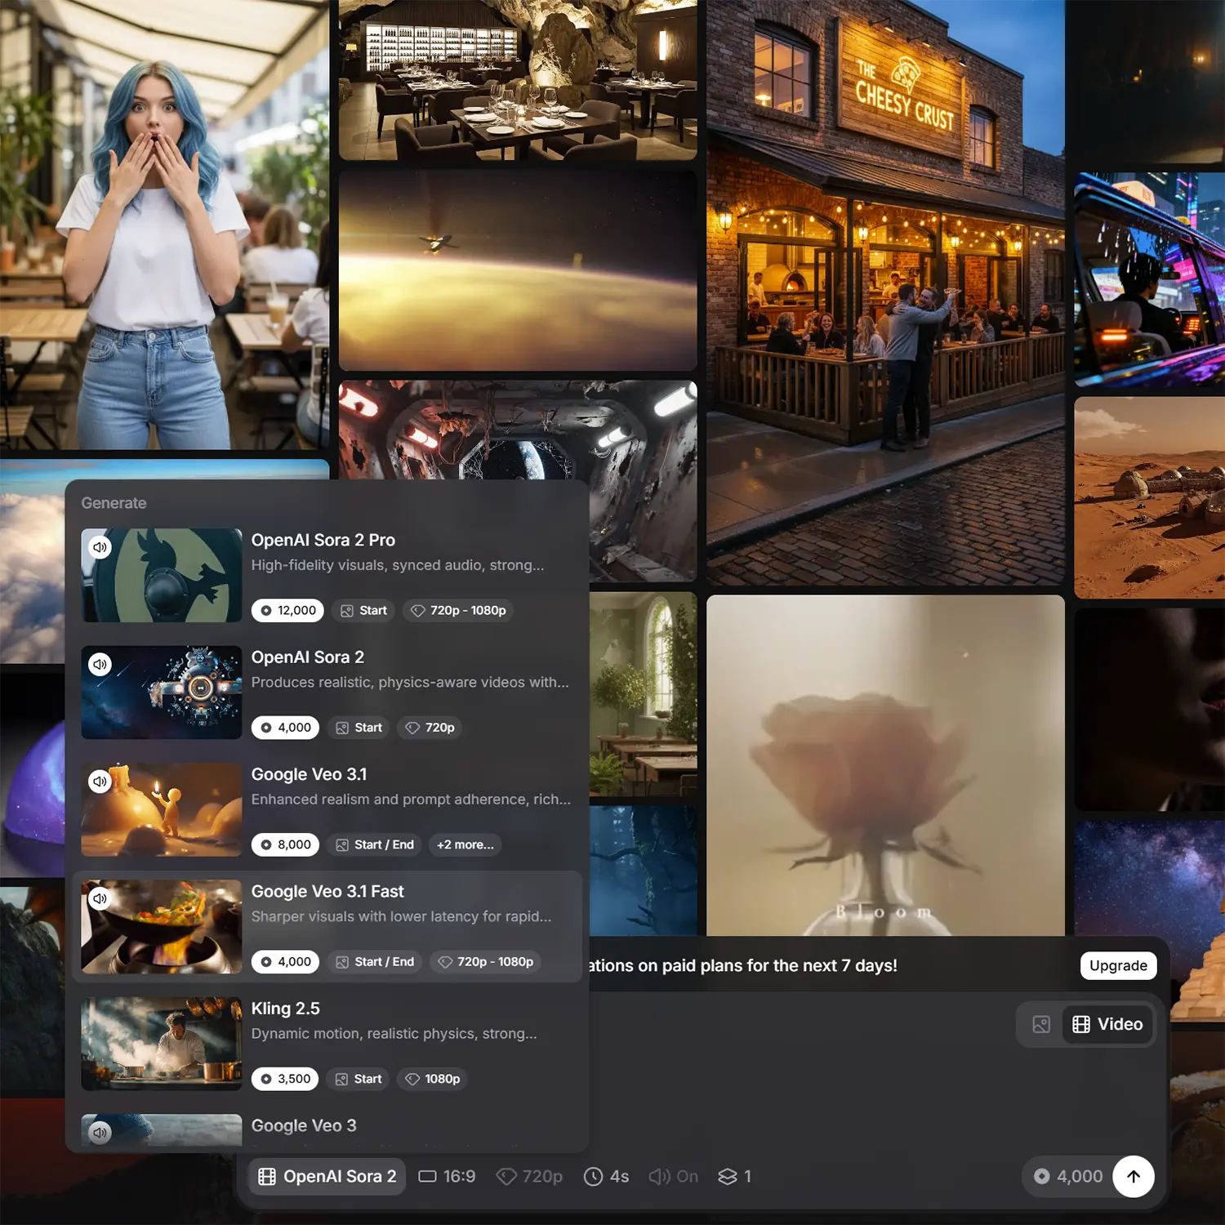
Task: Click the sound icon on Google Veo 3.1 thumbnail
Action: (100, 782)
